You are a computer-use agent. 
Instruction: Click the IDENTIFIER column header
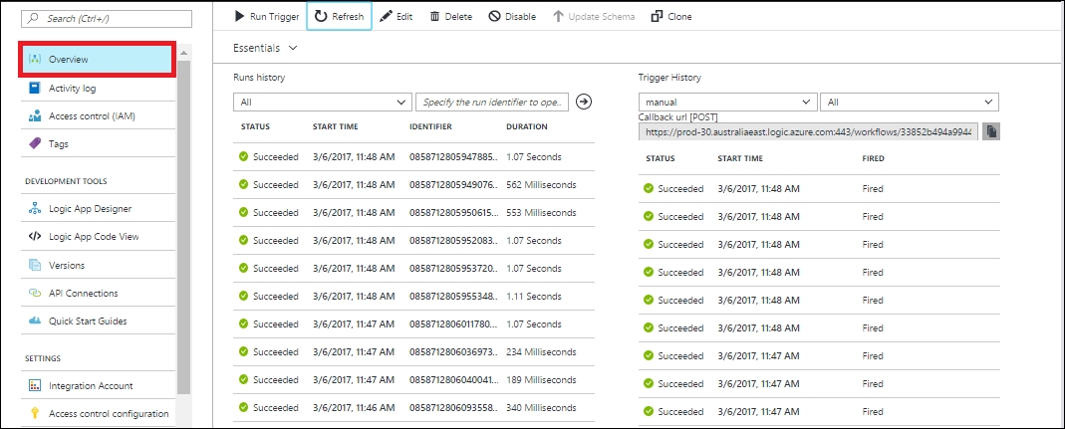[x=430, y=127]
